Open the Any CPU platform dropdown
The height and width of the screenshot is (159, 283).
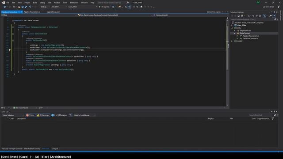tap(59, 7)
